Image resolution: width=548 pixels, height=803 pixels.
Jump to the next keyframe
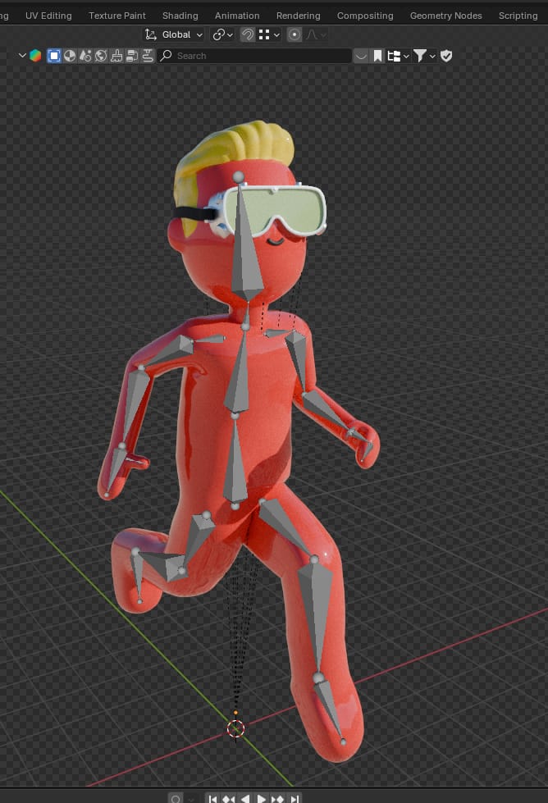[x=277, y=798]
